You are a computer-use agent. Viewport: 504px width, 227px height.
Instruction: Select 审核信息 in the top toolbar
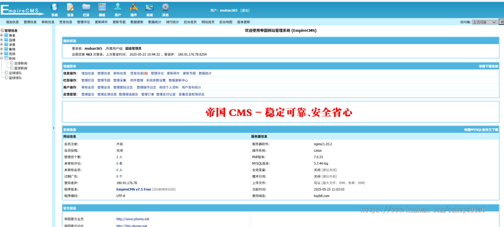tap(48, 22)
